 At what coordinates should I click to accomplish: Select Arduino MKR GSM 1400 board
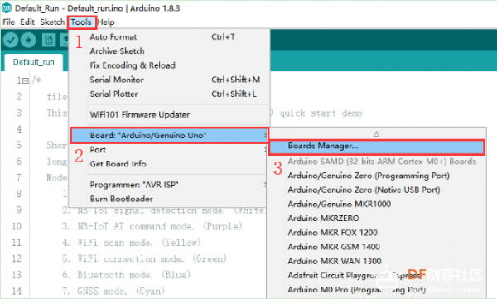point(377,247)
